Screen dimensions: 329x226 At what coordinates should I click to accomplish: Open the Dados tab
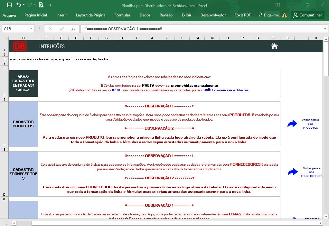(145, 15)
